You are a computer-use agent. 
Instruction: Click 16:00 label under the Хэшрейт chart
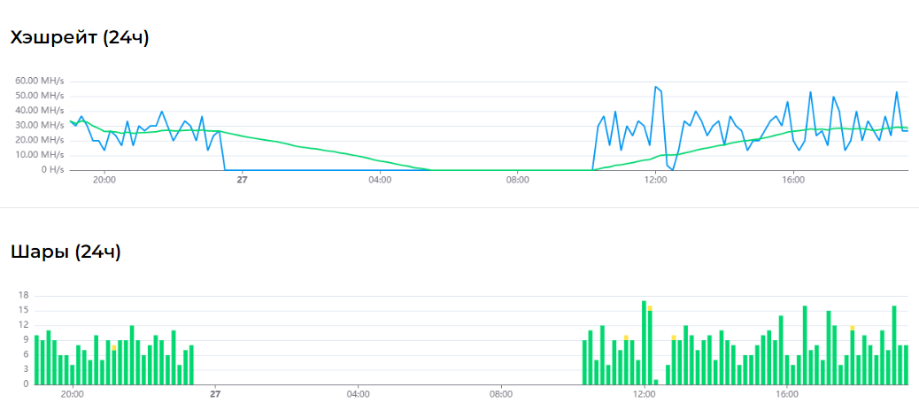pyautogui.click(x=793, y=180)
